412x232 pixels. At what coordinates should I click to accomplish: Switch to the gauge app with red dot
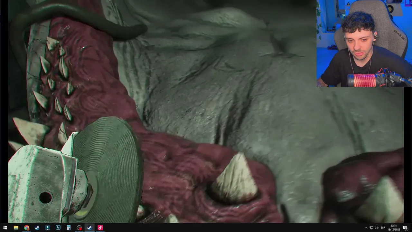pos(79,228)
